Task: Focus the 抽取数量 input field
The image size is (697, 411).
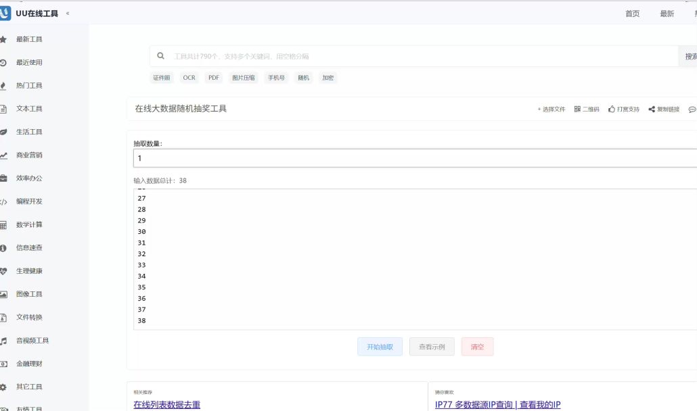Action: 414,158
